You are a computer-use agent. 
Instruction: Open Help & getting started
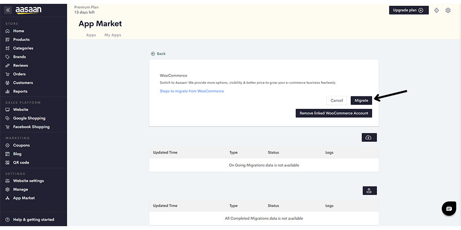click(x=34, y=219)
